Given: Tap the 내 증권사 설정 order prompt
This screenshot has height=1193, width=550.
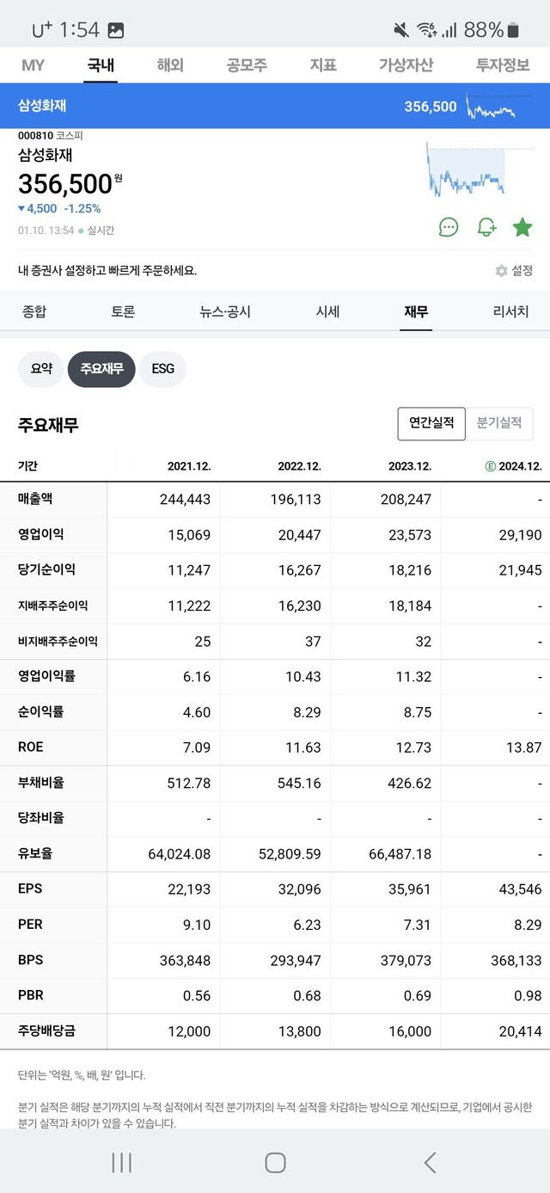Looking at the screenshot, I should (x=107, y=270).
